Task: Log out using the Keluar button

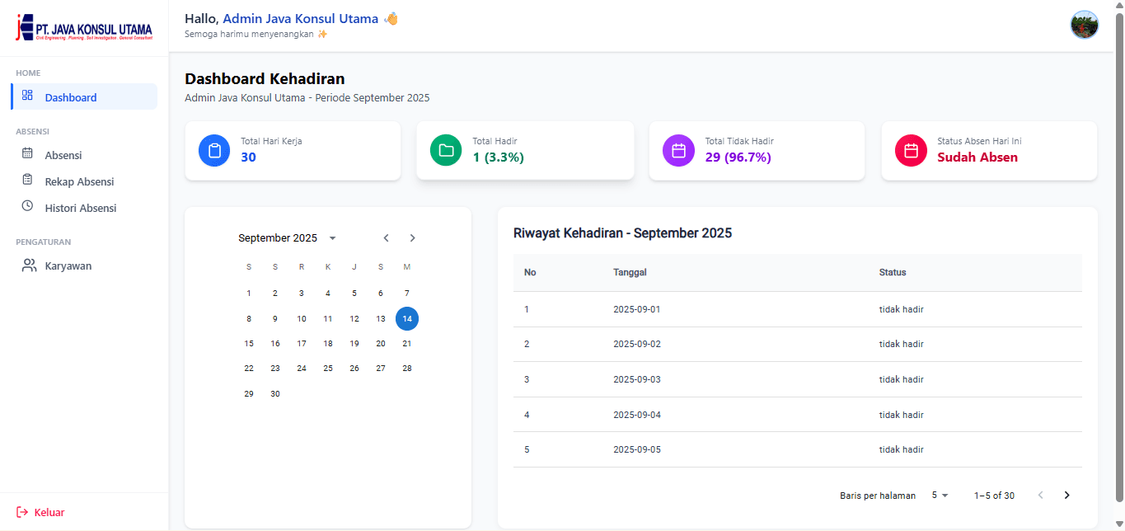Action: click(41, 512)
